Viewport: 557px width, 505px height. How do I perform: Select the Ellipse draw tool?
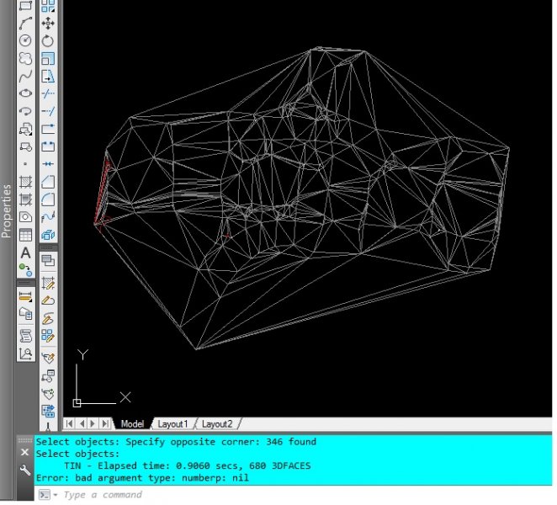(x=25, y=93)
